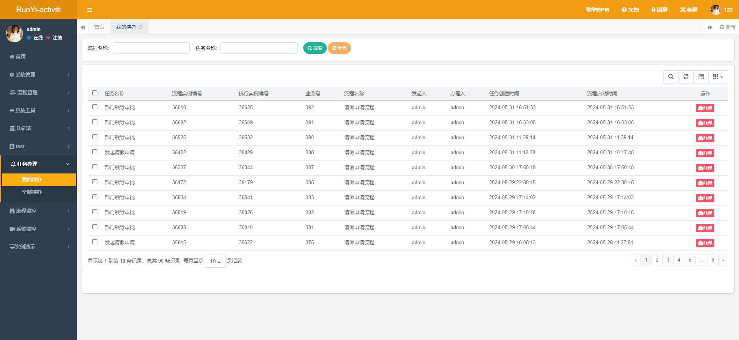The image size is (739, 340).
Task: Open the page size 10 dropdown
Action: pyautogui.click(x=215, y=261)
